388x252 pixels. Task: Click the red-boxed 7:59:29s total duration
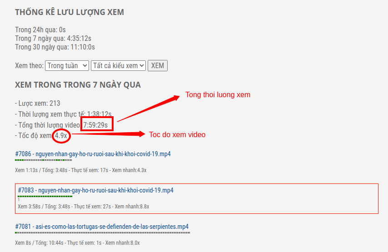point(95,125)
